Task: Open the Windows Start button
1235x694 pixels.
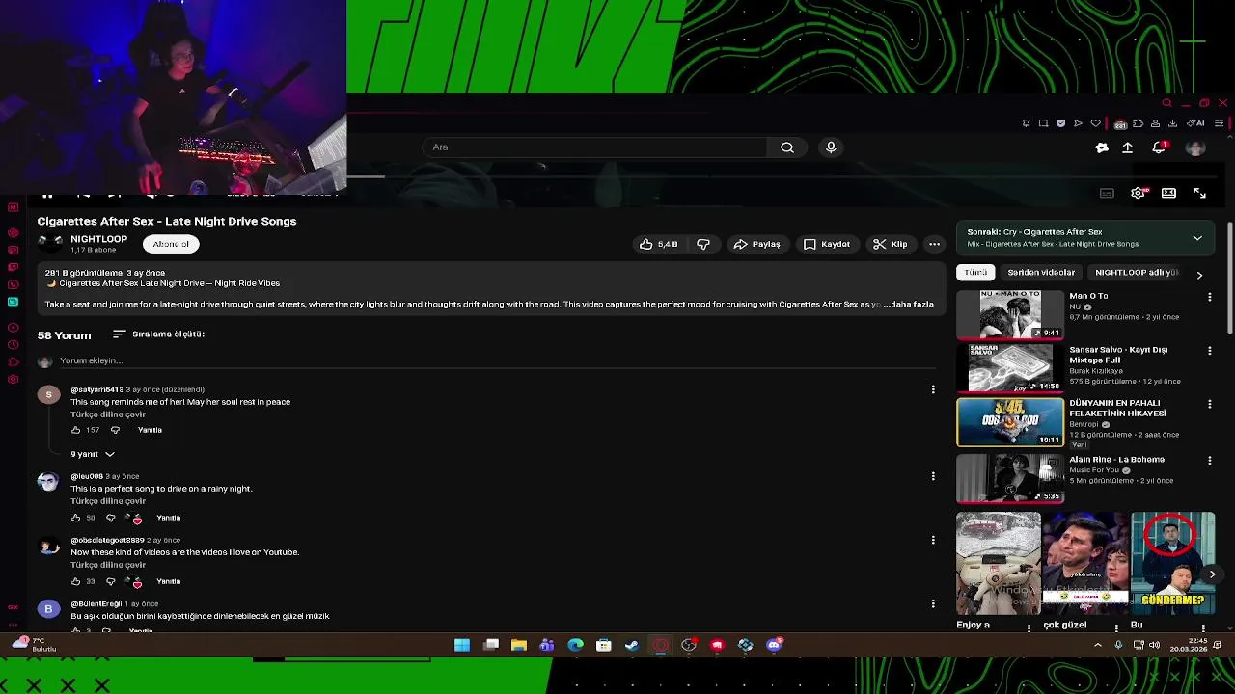Action: [462, 645]
